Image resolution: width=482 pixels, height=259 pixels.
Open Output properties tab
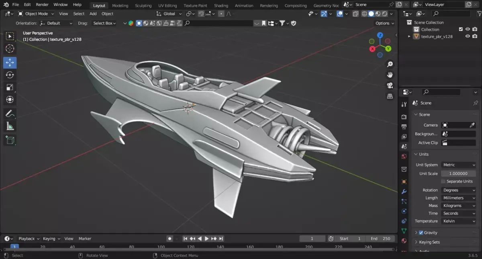tap(404, 127)
